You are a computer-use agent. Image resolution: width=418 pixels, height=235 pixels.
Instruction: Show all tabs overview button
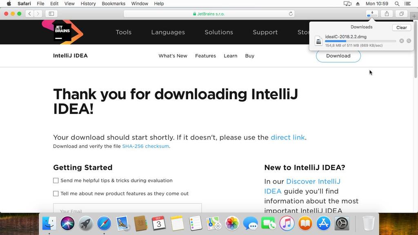pos(402,13)
